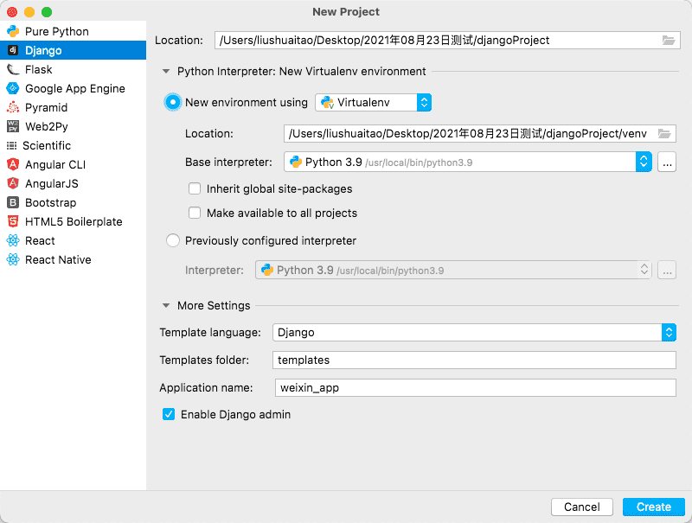
Task: Click the Create button
Action: pyautogui.click(x=654, y=507)
